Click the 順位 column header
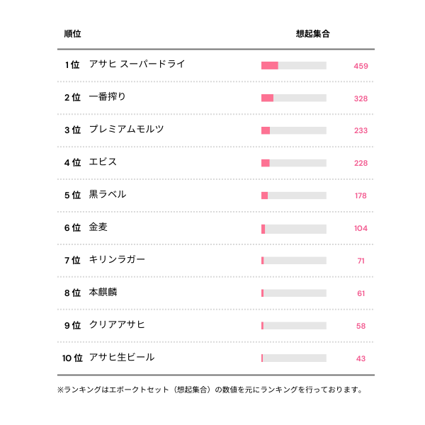The width and height of the screenshot is (425, 425). pos(72,34)
